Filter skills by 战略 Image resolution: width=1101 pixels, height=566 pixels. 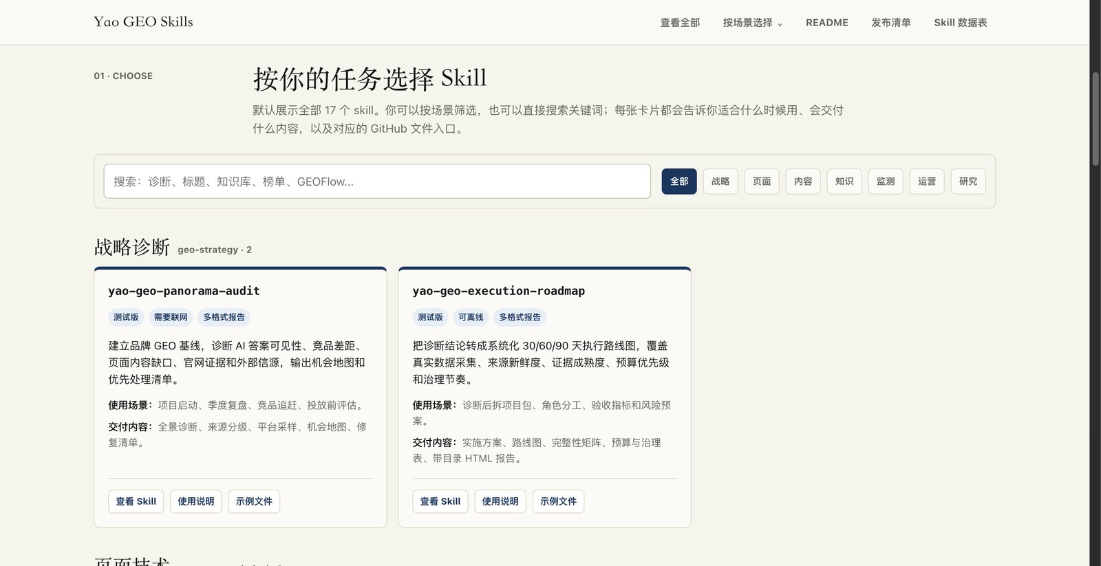[x=720, y=182]
